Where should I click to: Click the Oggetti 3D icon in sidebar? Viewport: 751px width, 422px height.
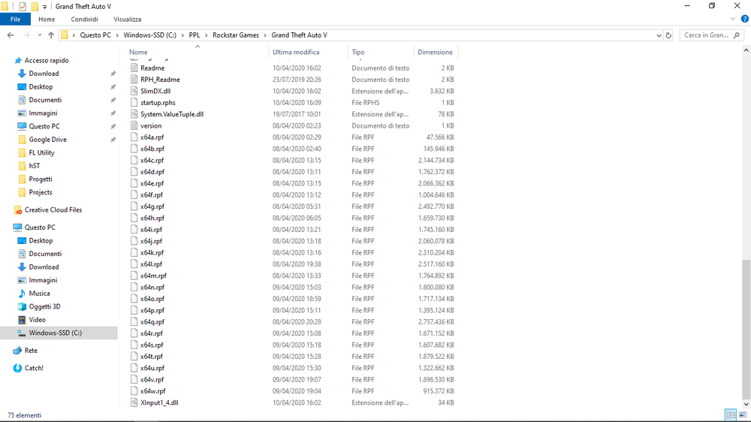click(22, 306)
